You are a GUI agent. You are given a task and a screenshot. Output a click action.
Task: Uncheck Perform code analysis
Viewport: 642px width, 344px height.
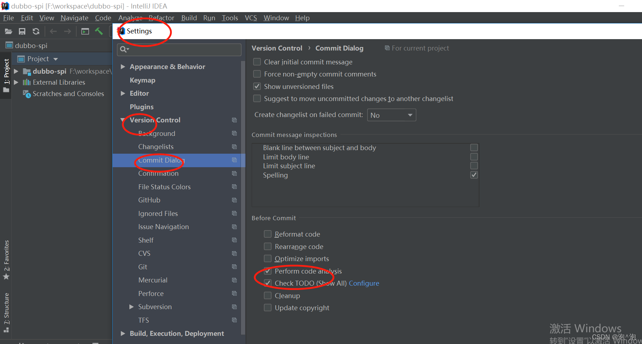click(267, 271)
